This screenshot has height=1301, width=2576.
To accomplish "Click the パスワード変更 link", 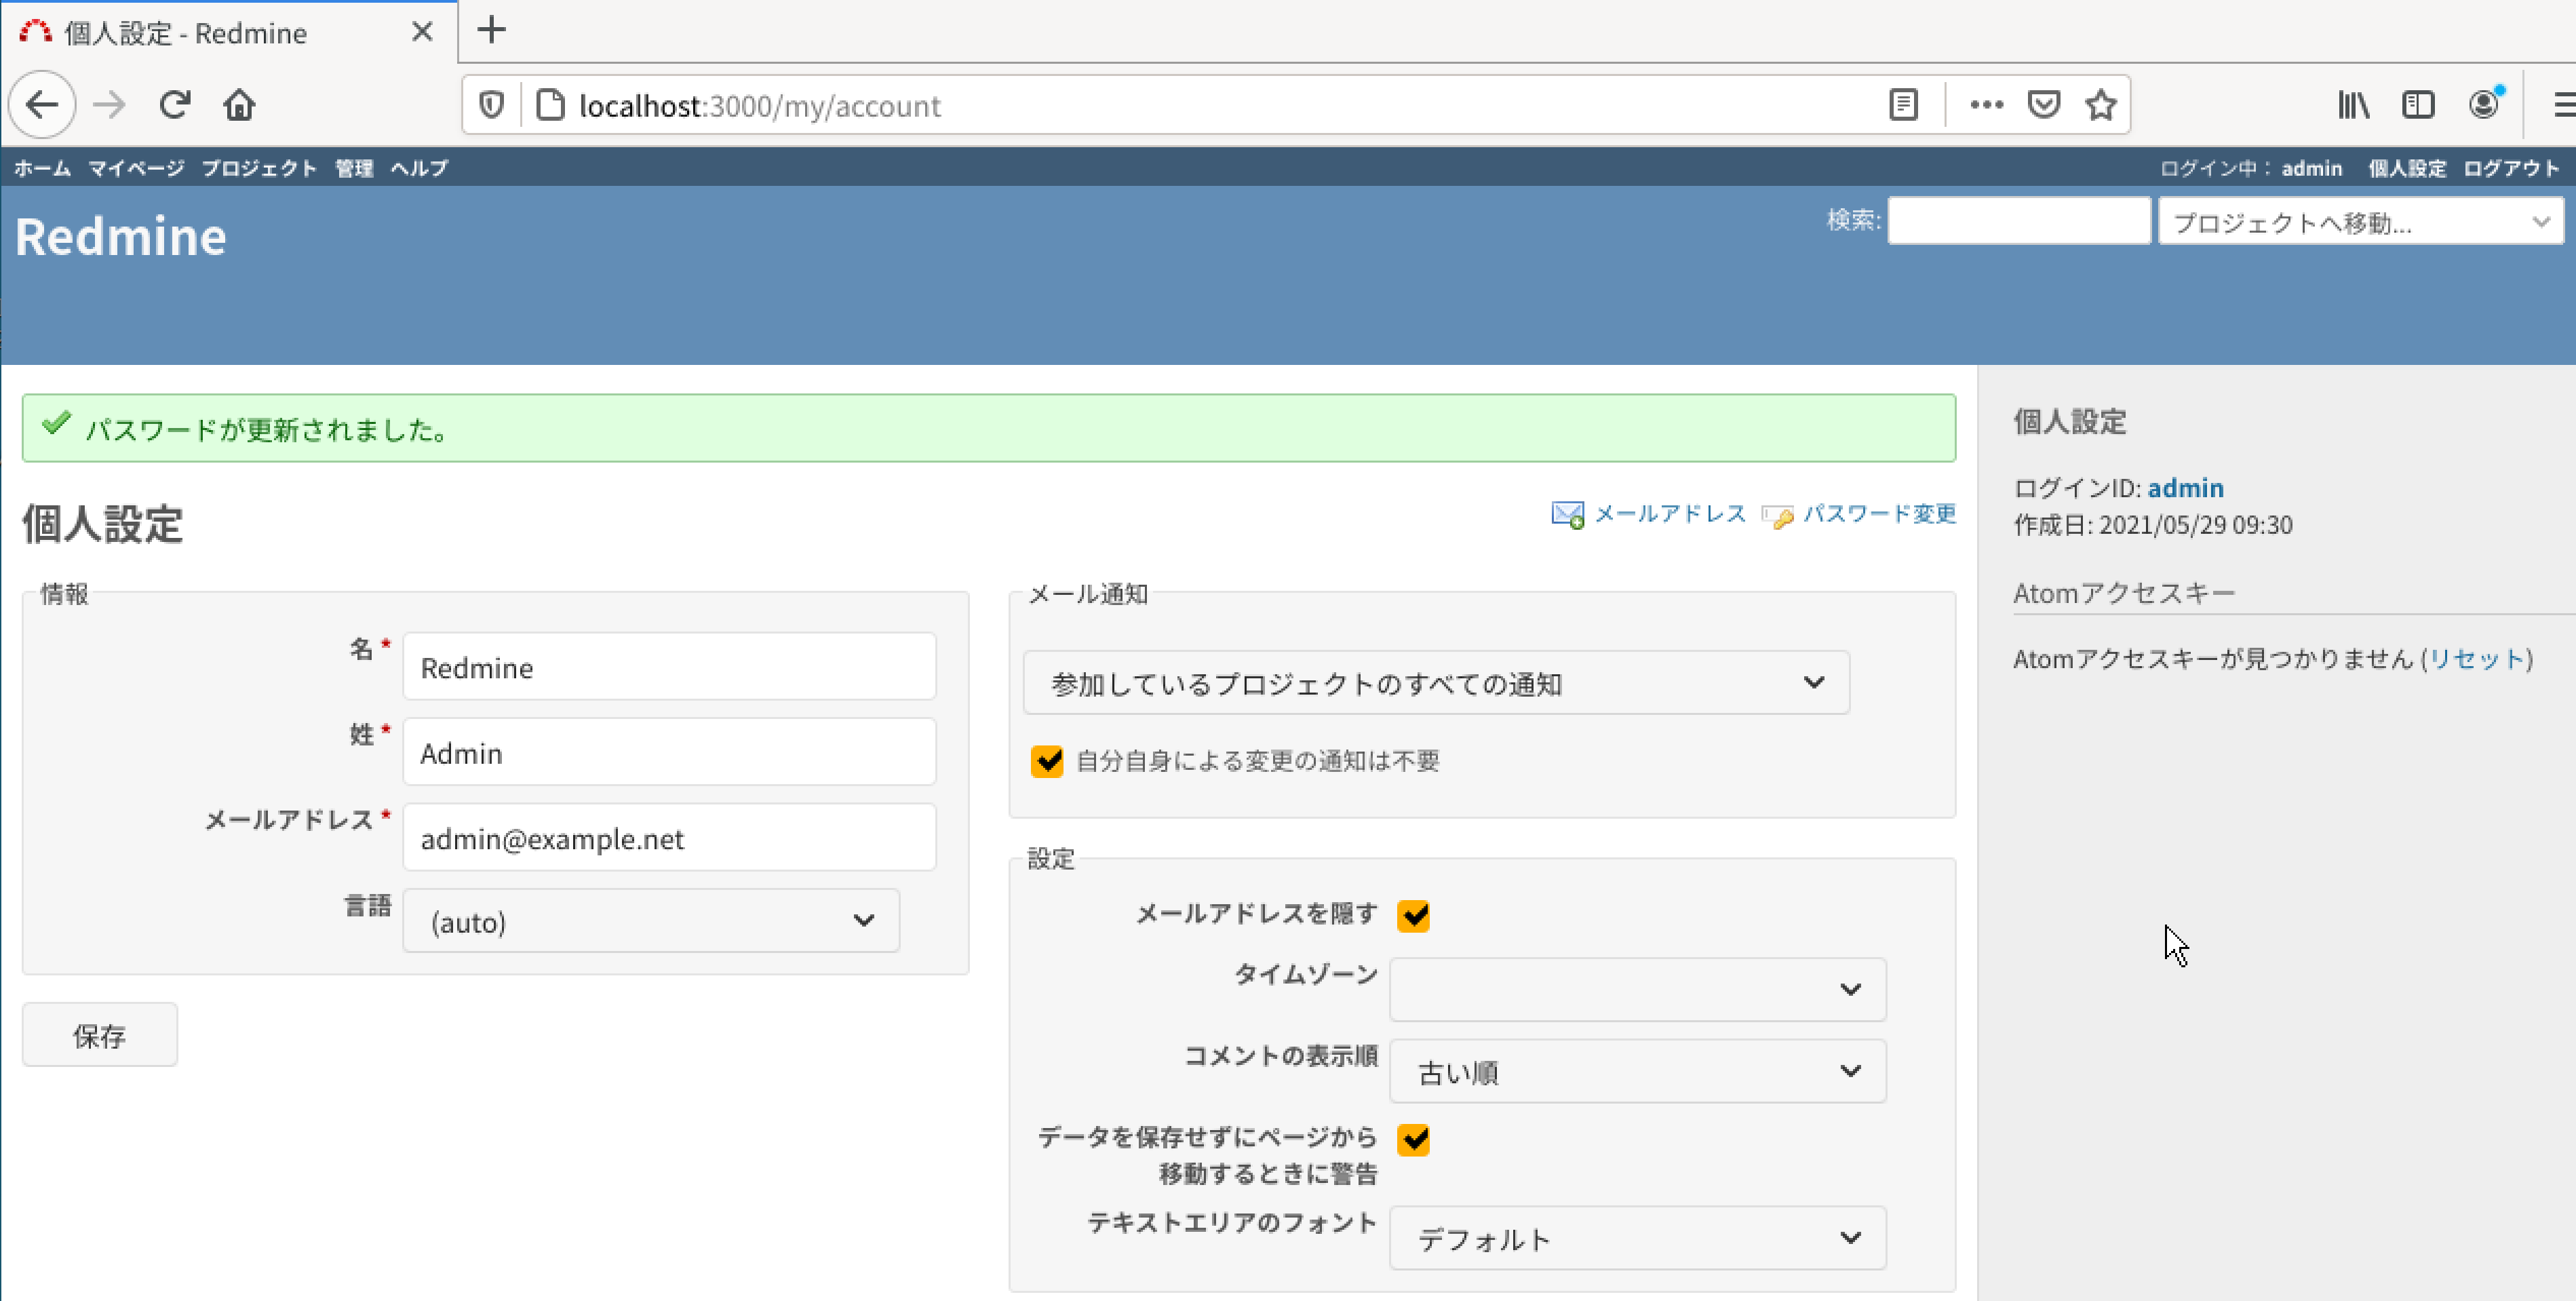I will coord(1879,514).
